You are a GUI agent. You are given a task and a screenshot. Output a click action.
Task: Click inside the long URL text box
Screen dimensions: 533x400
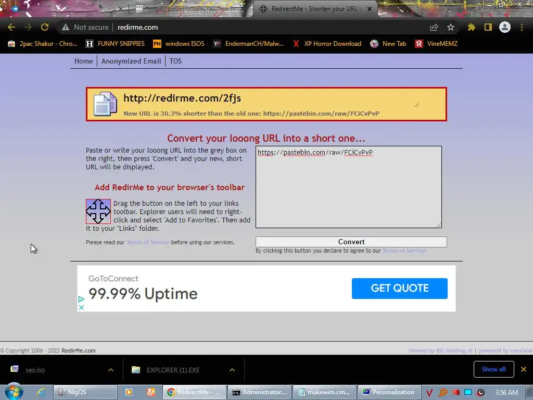(348, 187)
